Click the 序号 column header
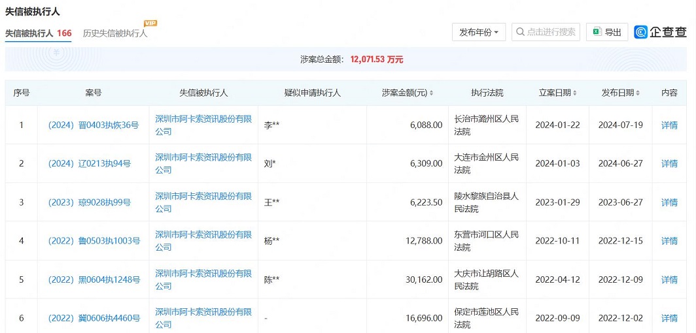Image resolution: width=696 pixels, height=333 pixels. click(22, 93)
